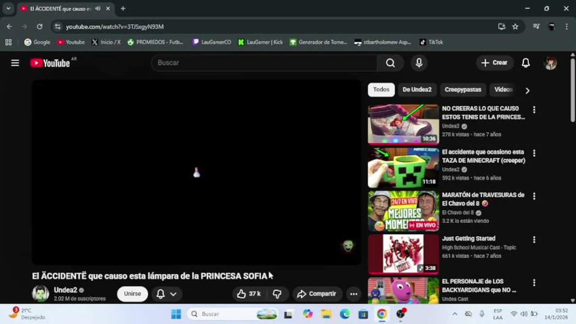Expand notification settings dropdown next to Unirse
This screenshot has height=324, width=576.
coord(166,294)
